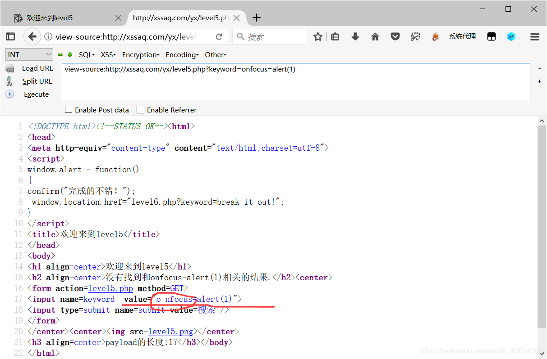Click the Load URL icon
The image size is (547, 359).
click(x=9, y=68)
